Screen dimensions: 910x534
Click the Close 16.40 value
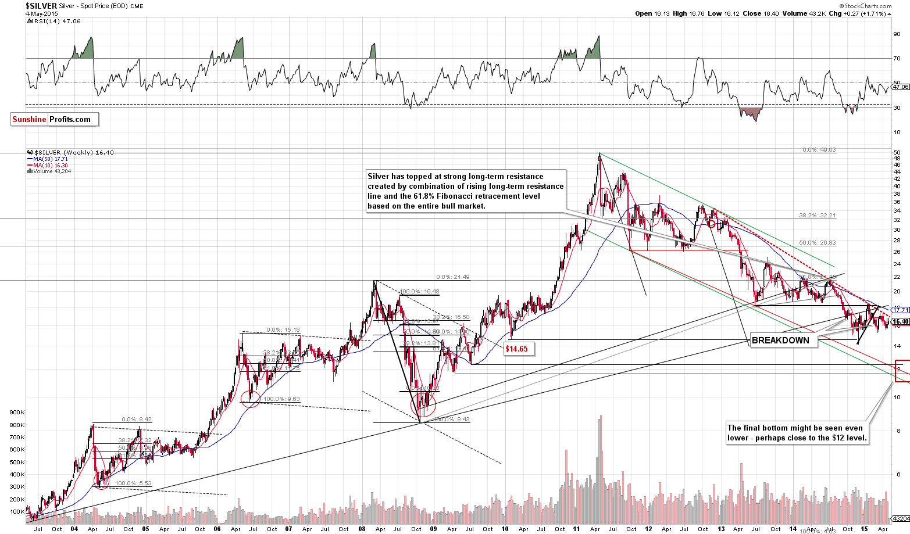coord(761,13)
